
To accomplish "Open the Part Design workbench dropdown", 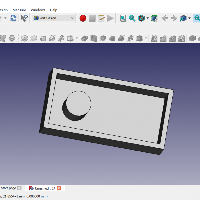I will [54, 18].
